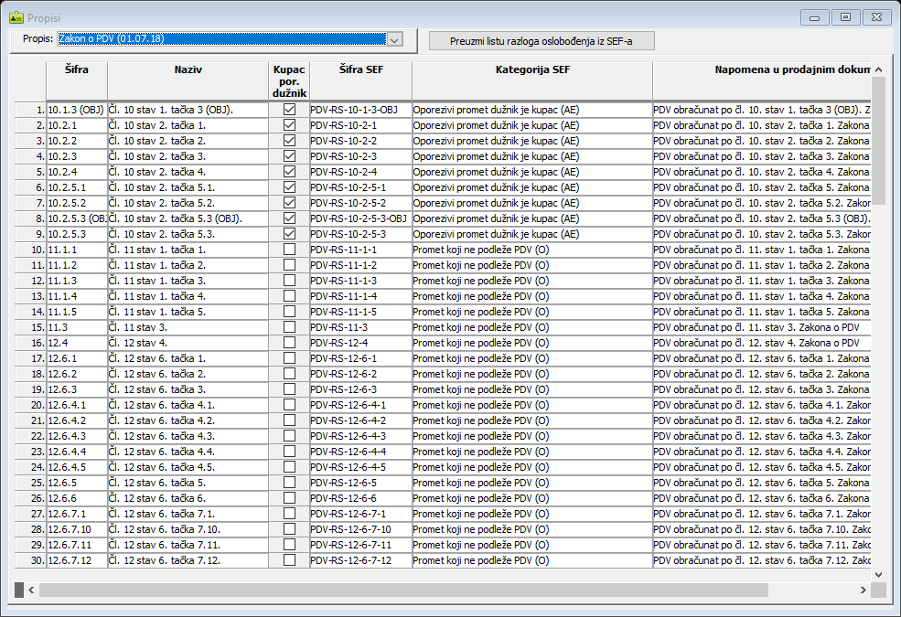Screen dimensions: 901x617
Task: Click Napomena cell in row 12.4
Action: tap(762, 343)
